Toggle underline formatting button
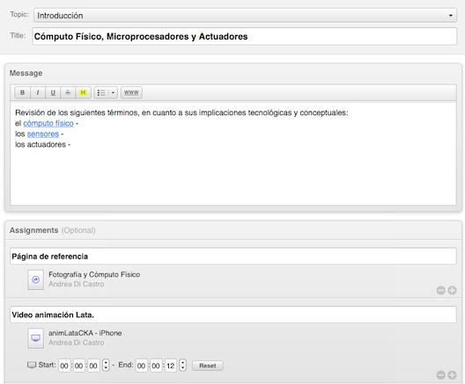Viewport: 465px width, 384px height. [53, 92]
